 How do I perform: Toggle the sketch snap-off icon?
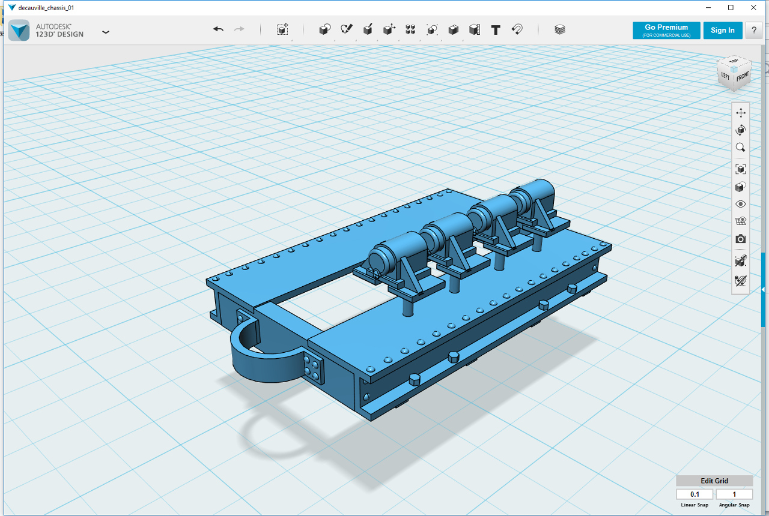tap(741, 280)
